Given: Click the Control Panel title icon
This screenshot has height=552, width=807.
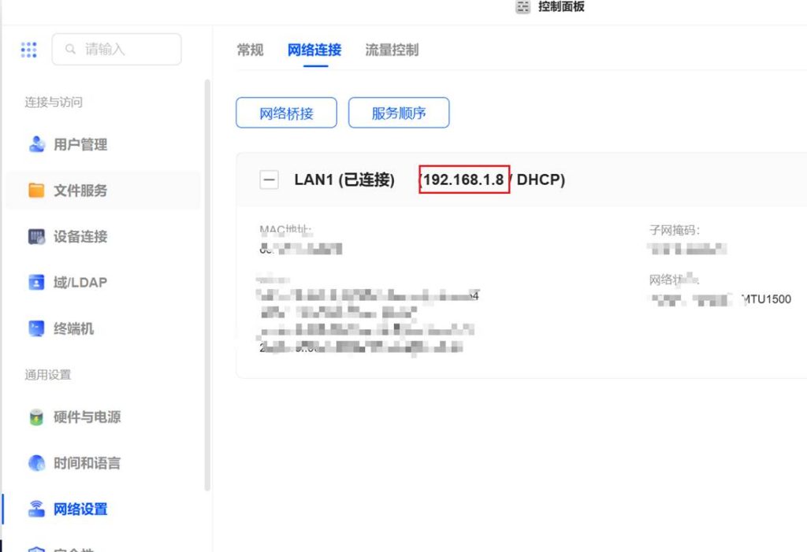Looking at the screenshot, I should (523, 6).
